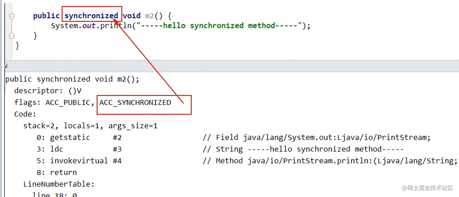Collapse the m2 method fold marker

11,17
